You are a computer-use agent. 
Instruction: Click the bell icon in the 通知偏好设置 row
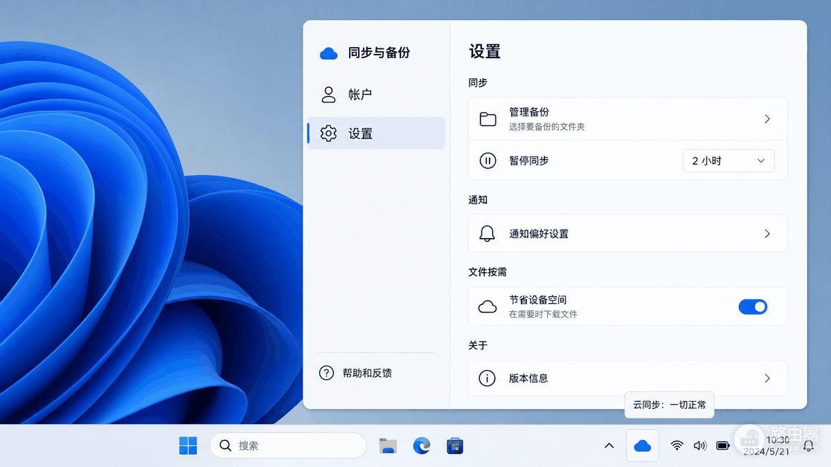pos(488,234)
